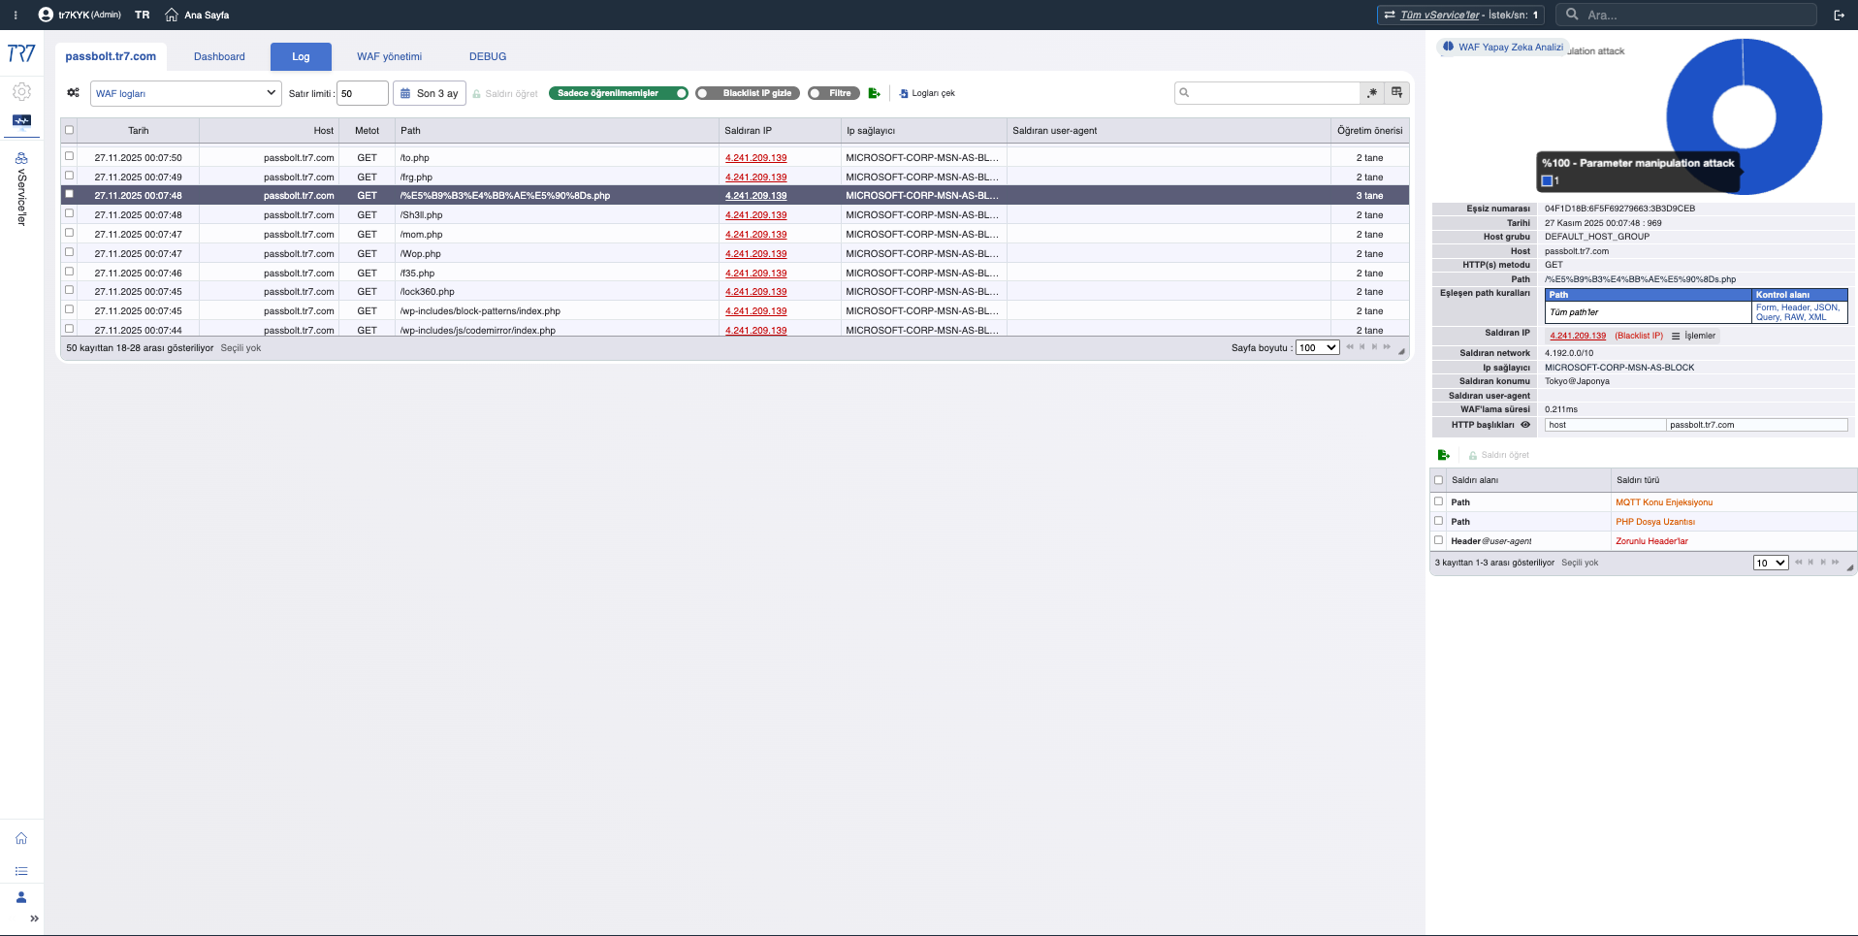Open the Zorunlu Header'lar link
Image resolution: width=1858 pixels, height=936 pixels.
tap(1651, 541)
